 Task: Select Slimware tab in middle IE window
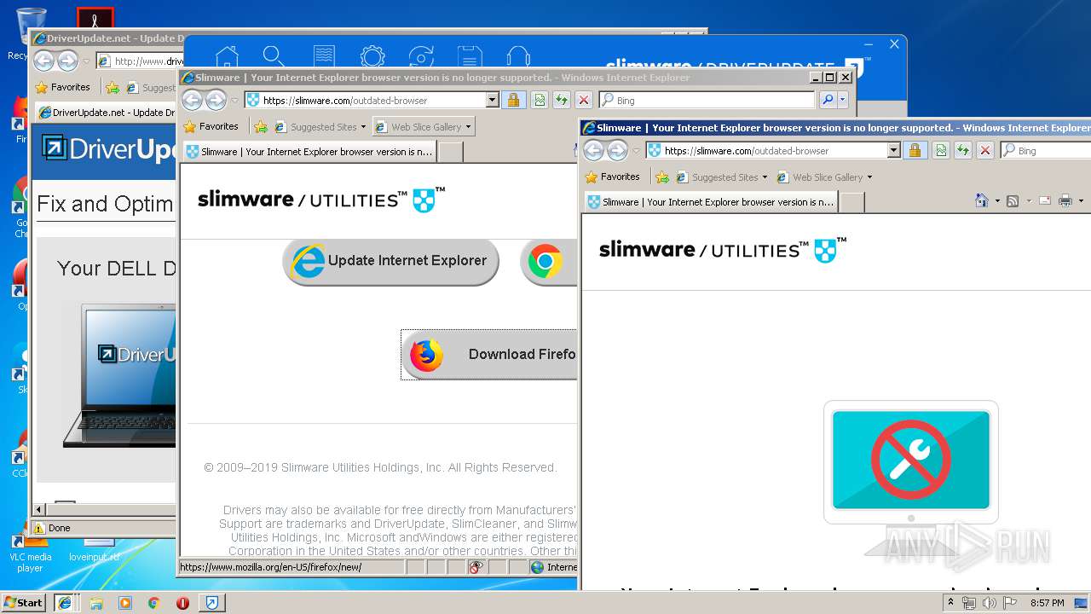(x=309, y=152)
